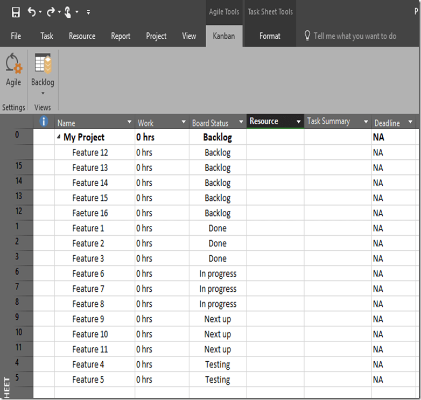Switch to the Kanban ribbon tab

tap(223, 36)
